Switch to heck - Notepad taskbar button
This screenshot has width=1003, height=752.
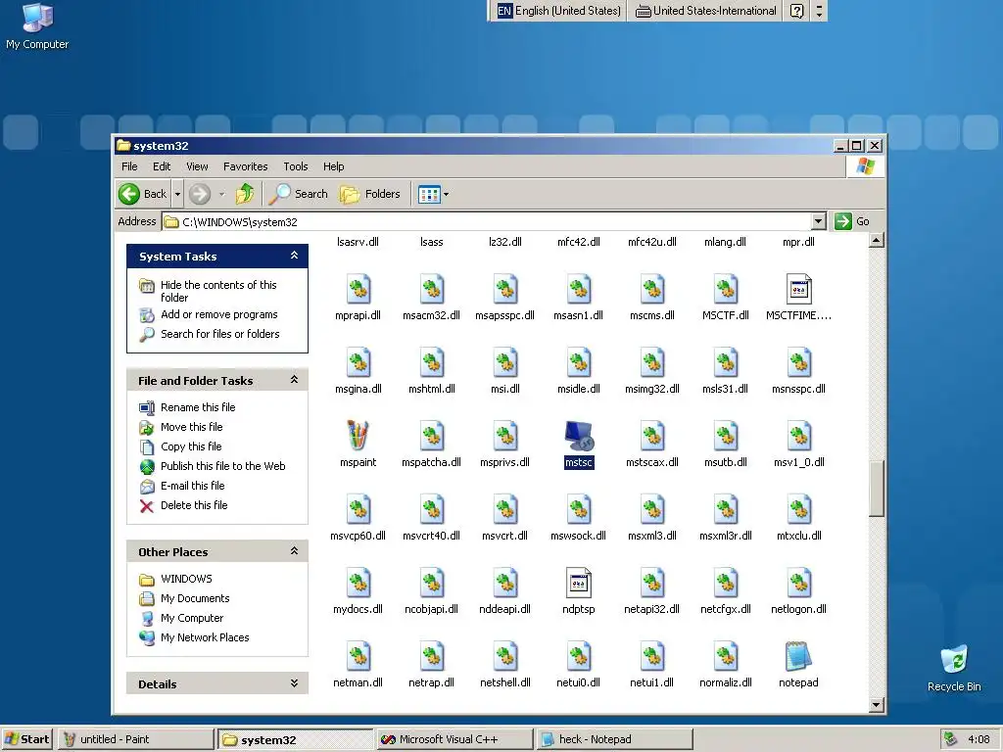pos(615,739)
